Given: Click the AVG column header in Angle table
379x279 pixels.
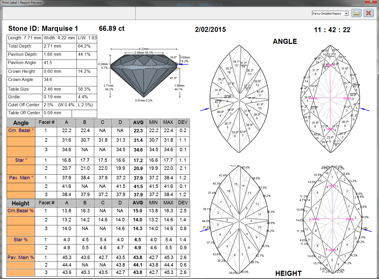Looking at the screenshot, I should pos(138,122).
